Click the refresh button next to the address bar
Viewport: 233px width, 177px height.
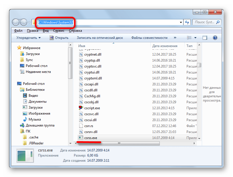tap(187, 22)
